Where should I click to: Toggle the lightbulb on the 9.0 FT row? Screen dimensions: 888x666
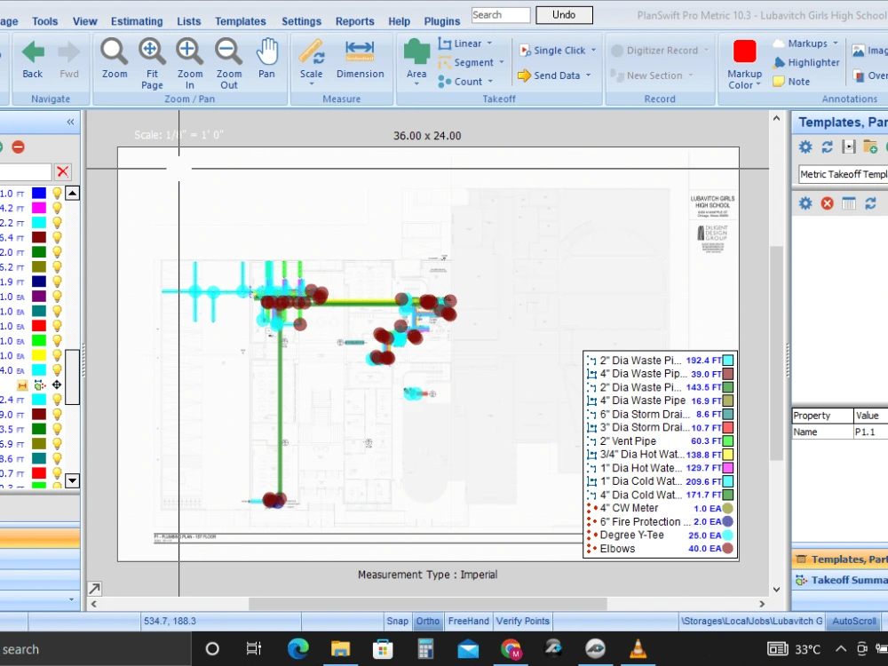(57, 414)
